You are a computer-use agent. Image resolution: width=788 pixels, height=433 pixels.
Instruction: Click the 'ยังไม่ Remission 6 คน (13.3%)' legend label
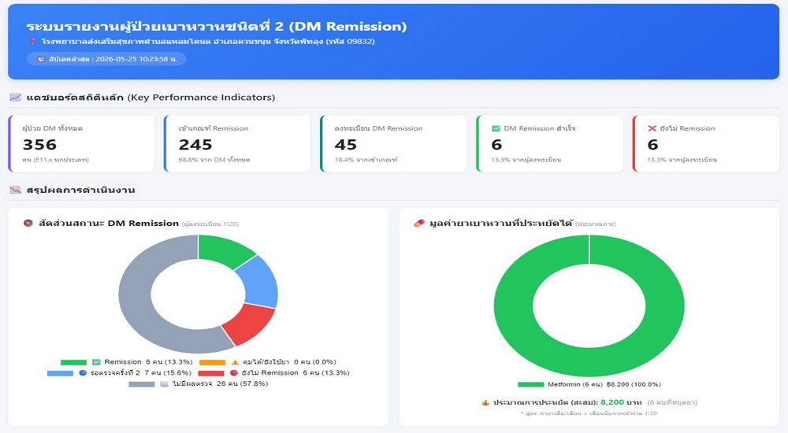(x=295, y=372)
